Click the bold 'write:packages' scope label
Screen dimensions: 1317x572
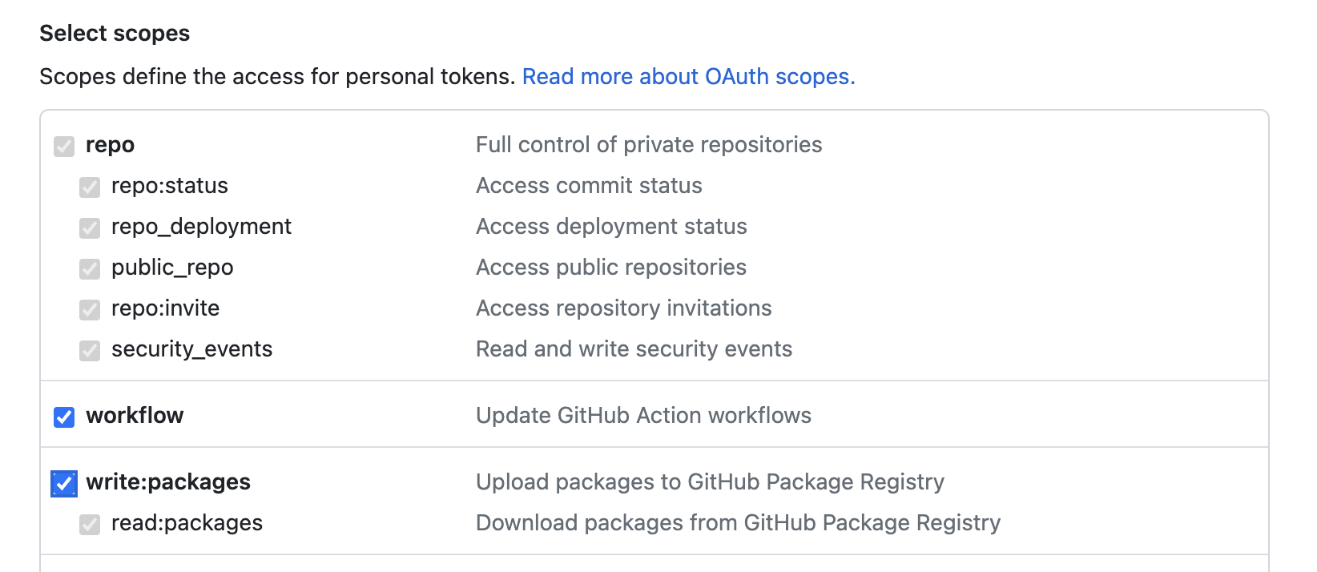pos(168,482)
